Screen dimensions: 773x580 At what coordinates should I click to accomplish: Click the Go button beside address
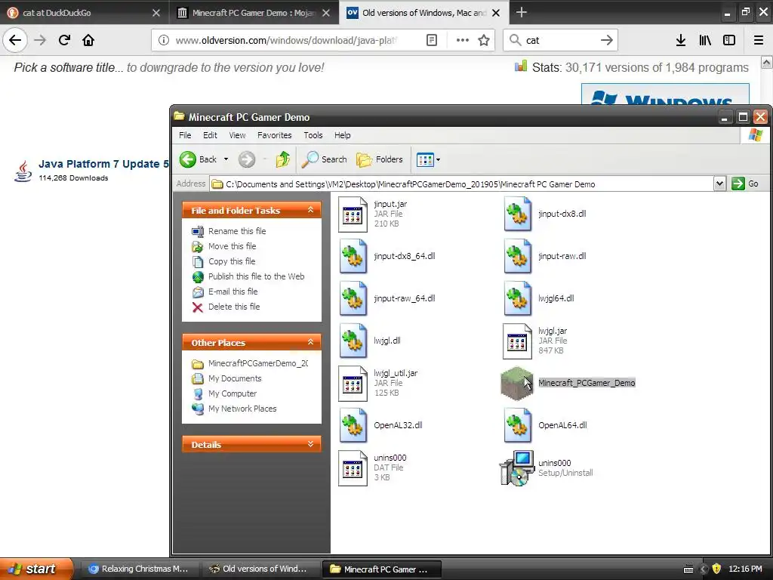coord(745,184)
